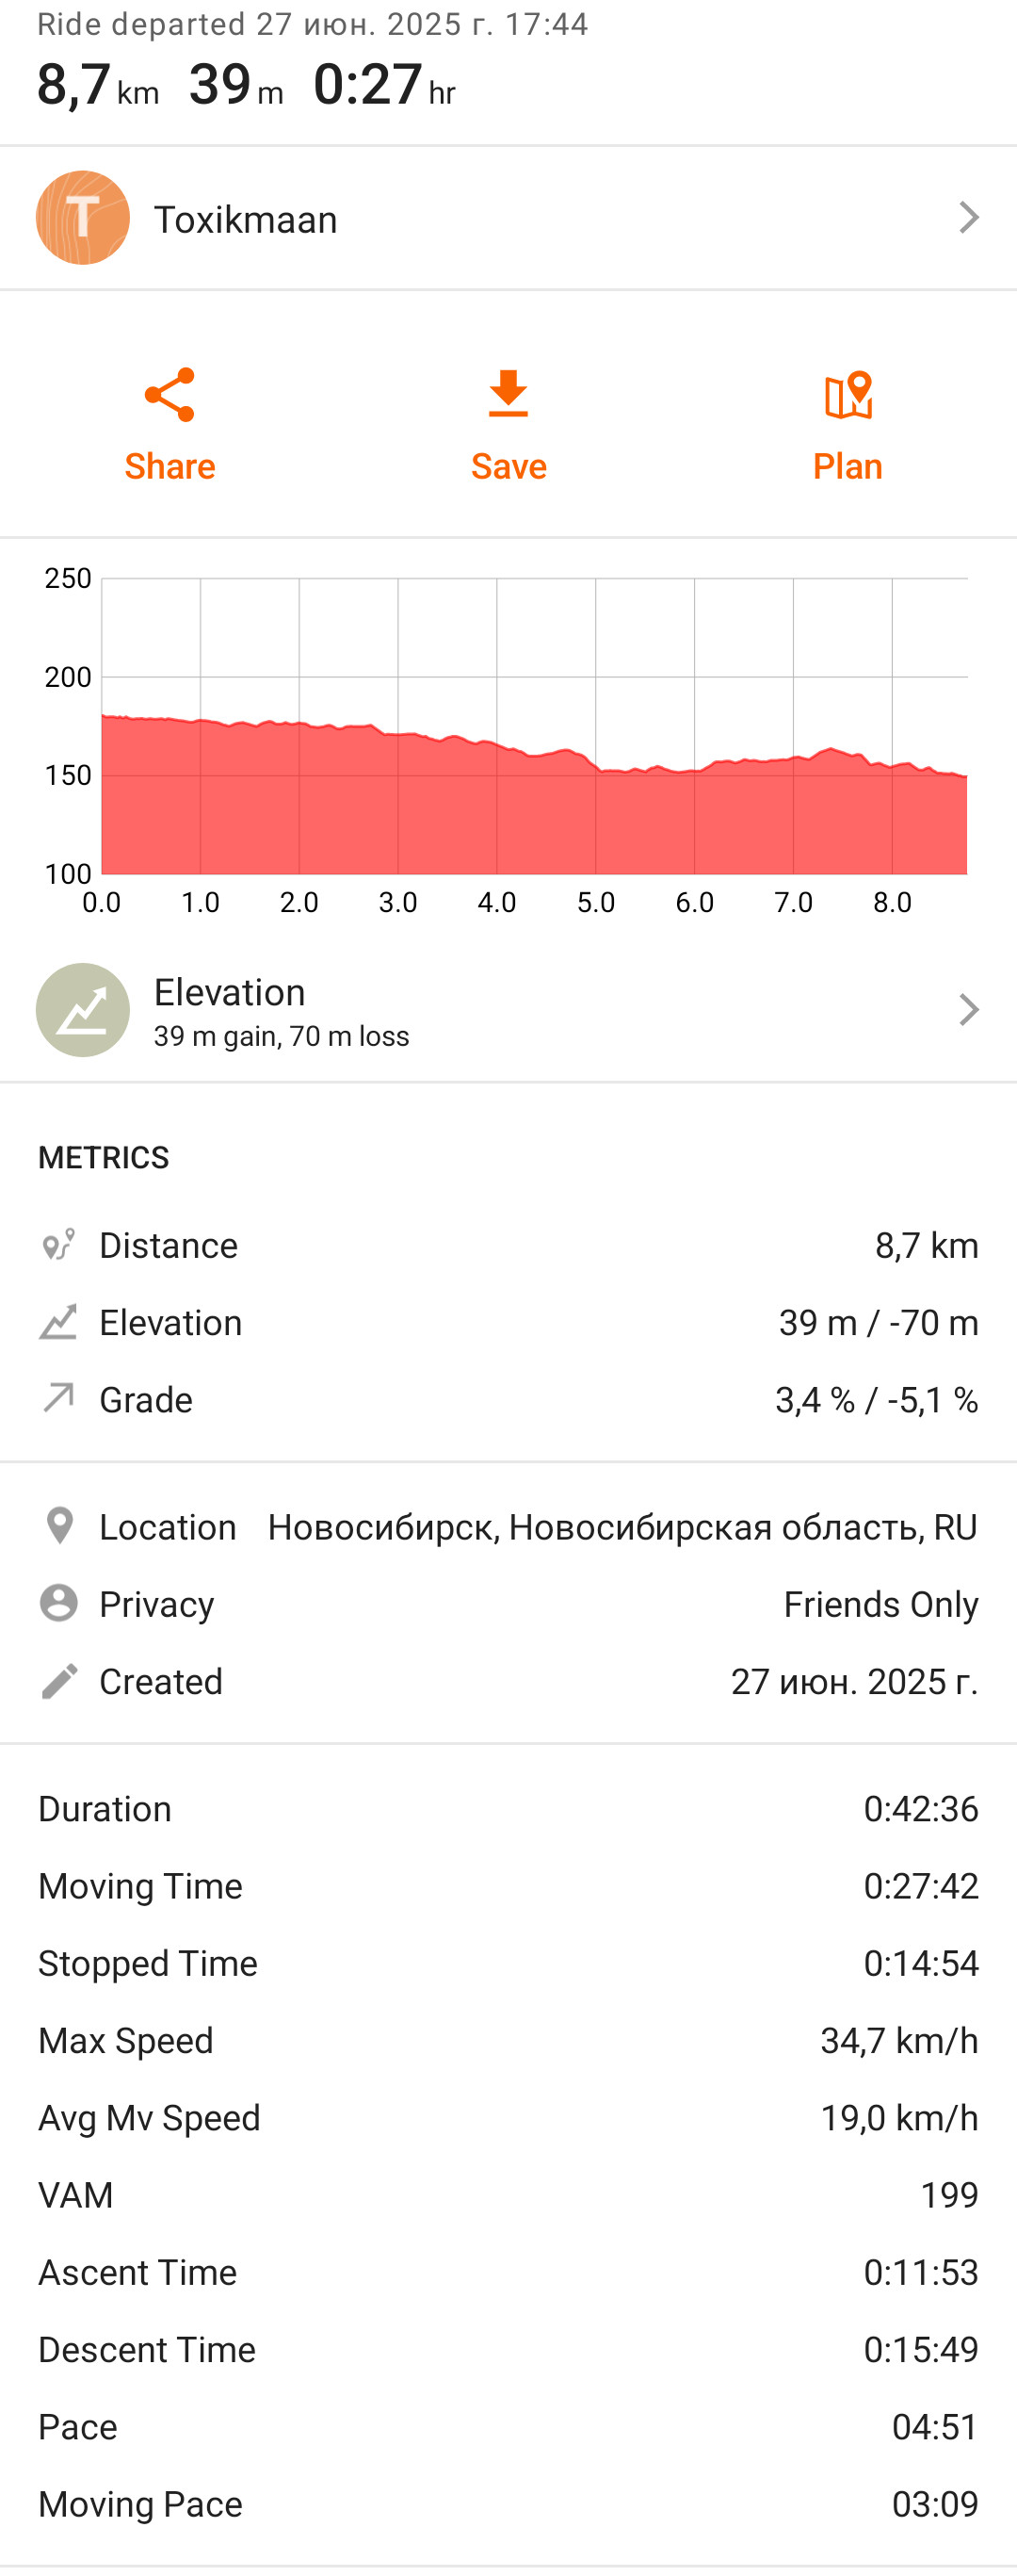Open the Plan map icon
Image resolution: width=1017 pixels, height=2576 pixels.
[847, 395]
